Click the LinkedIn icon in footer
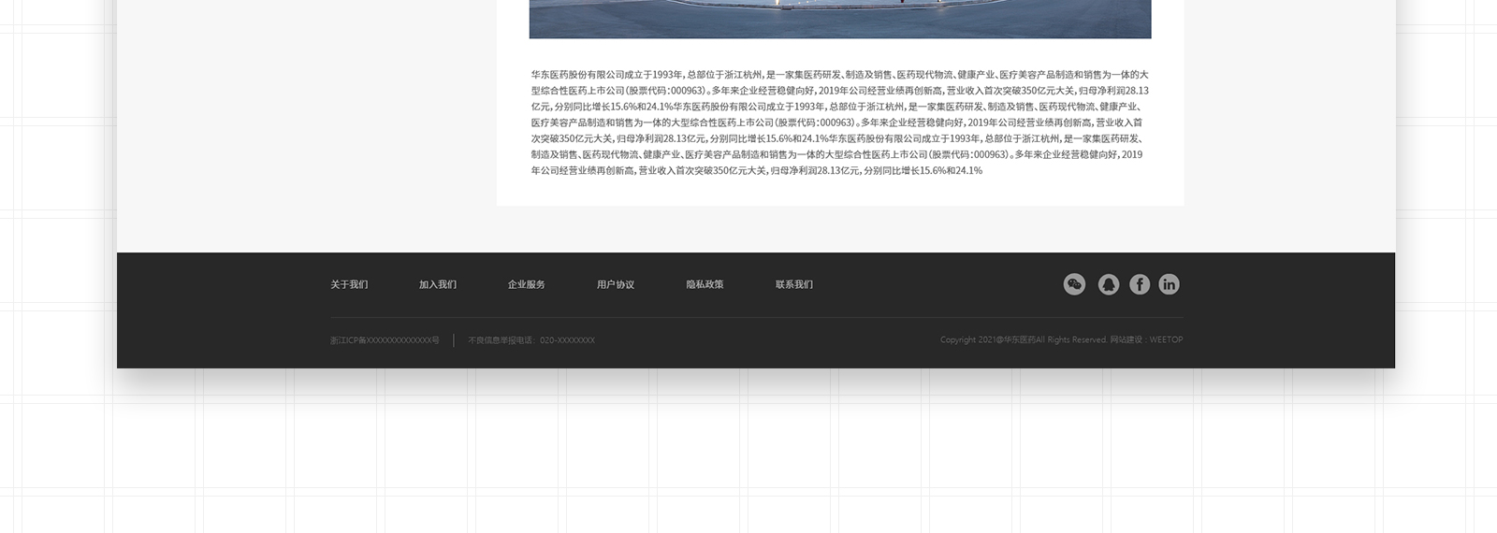 click(1169, 284)
